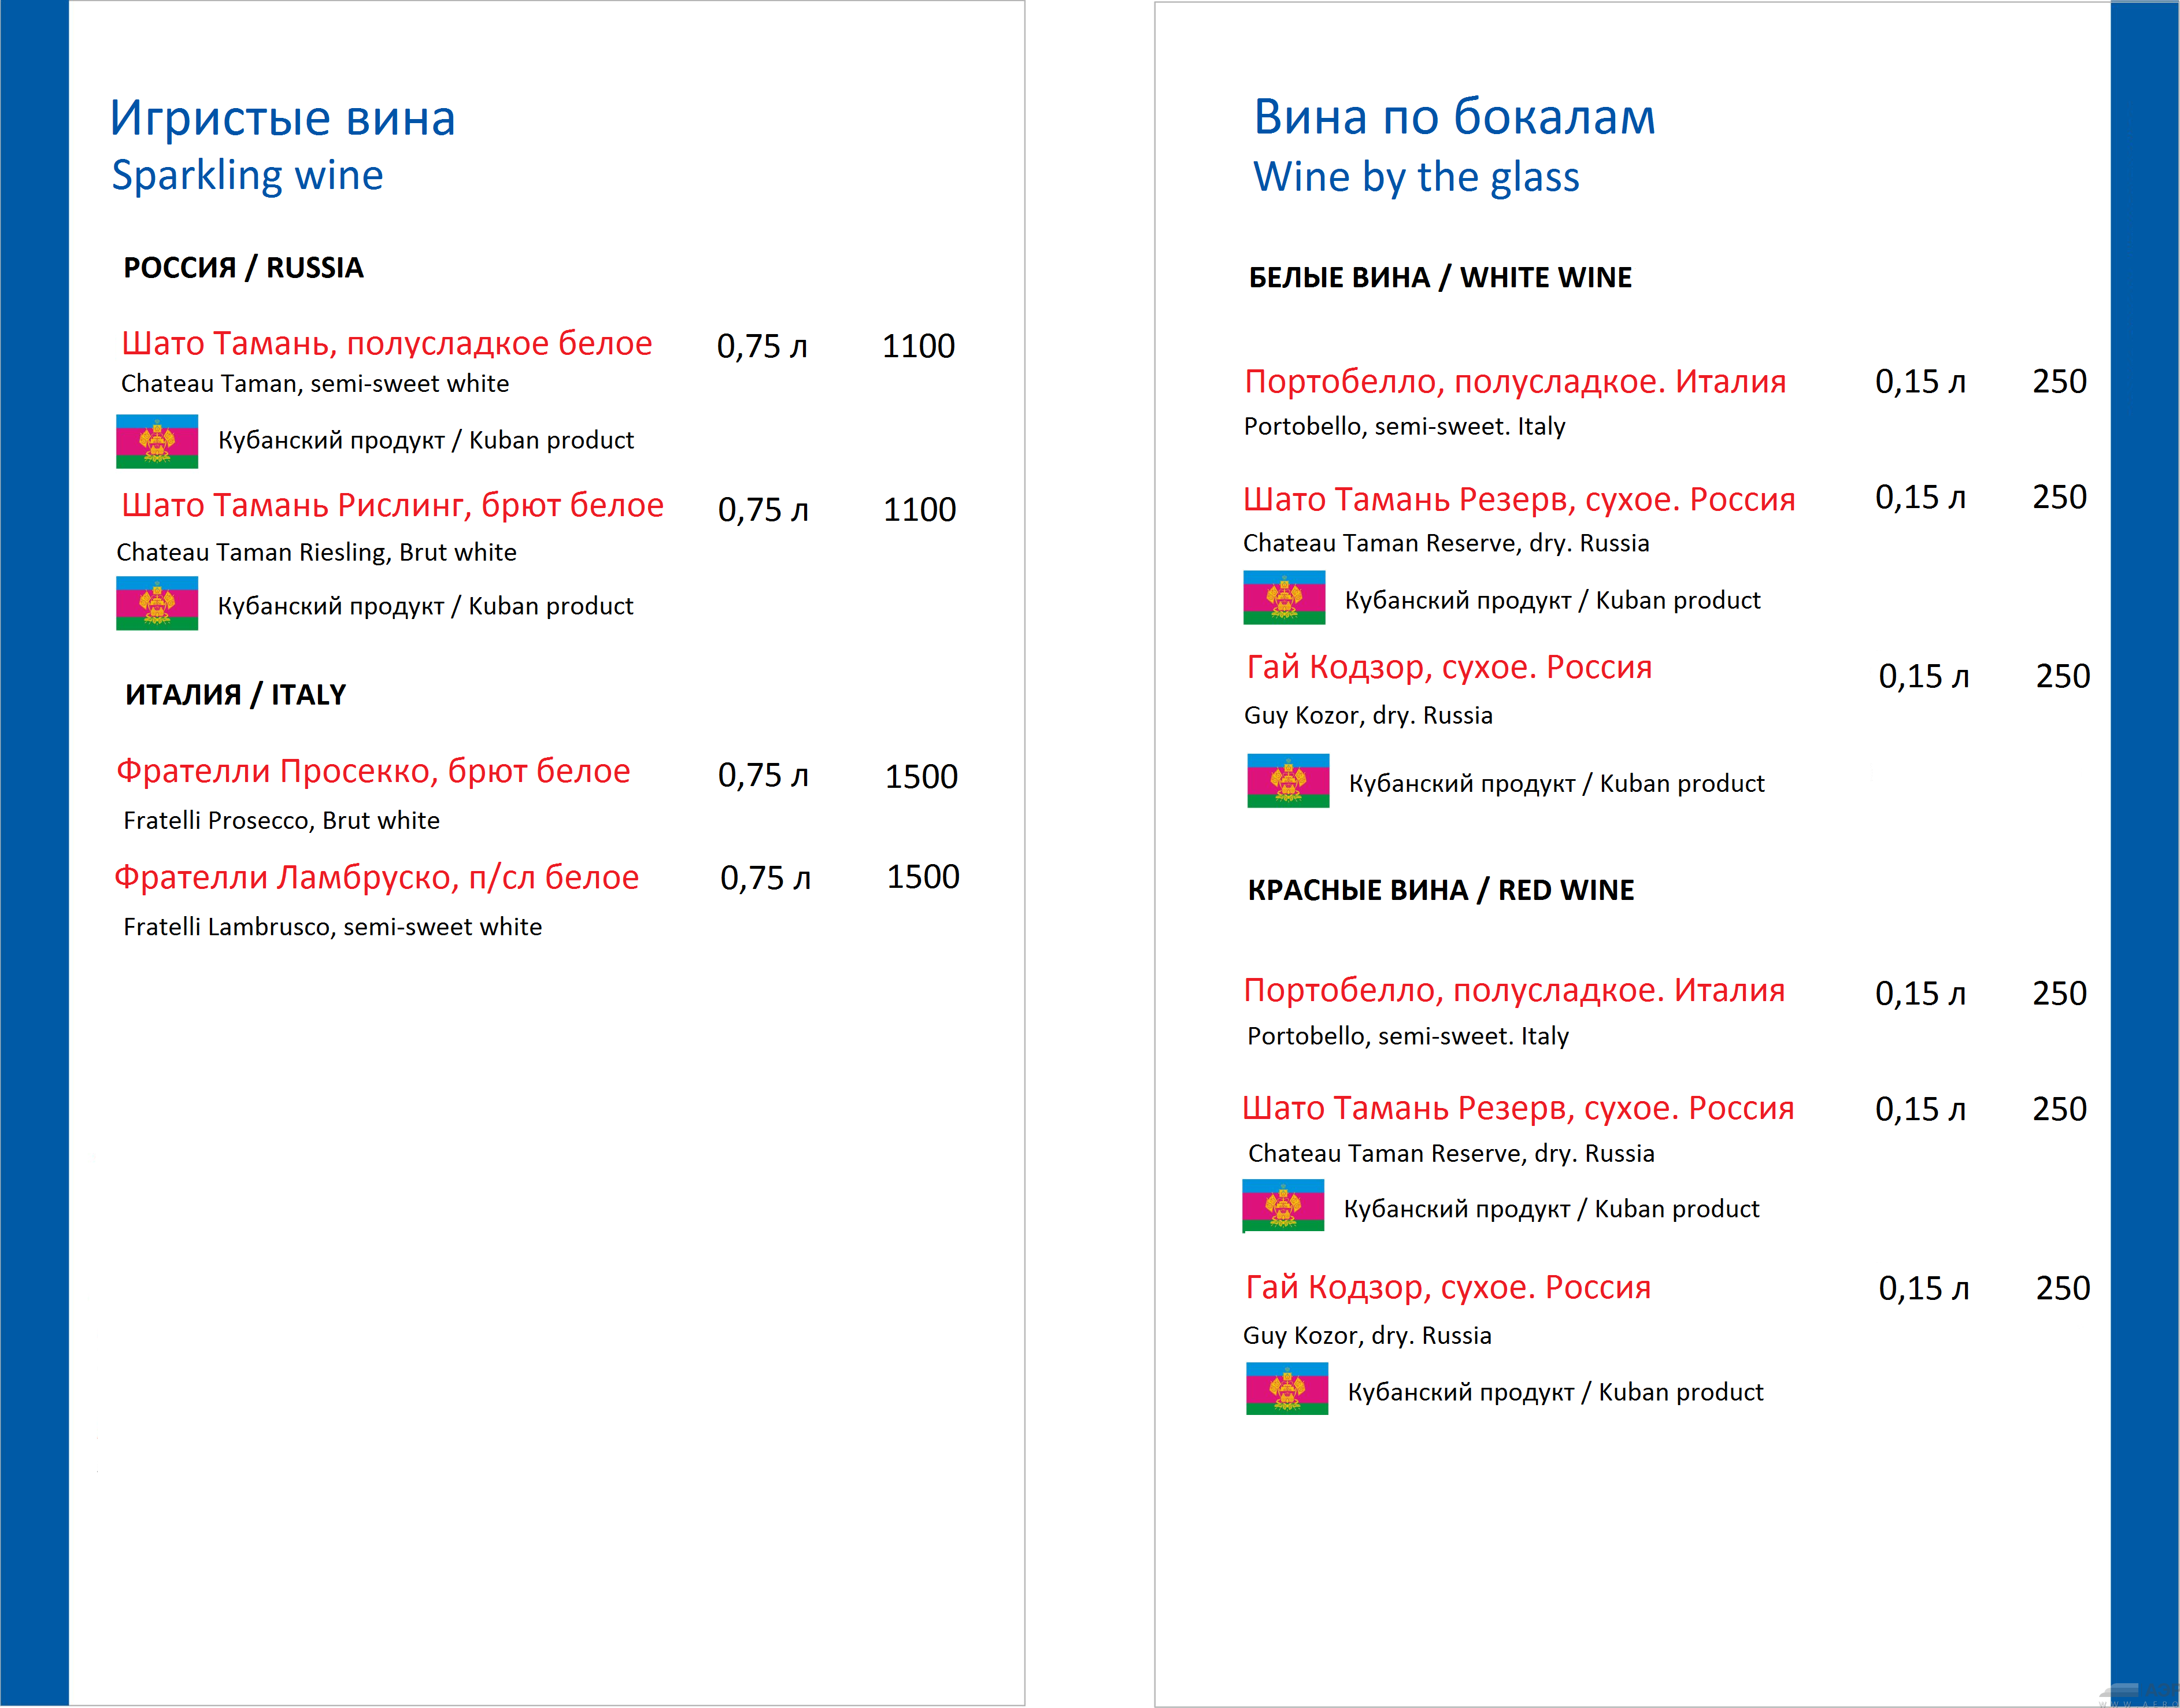This screenshot has width=2180, height=1708.
Task: Click the "РОССИЯ / RUSSIA" section heading
Action: tap(243, 268)
